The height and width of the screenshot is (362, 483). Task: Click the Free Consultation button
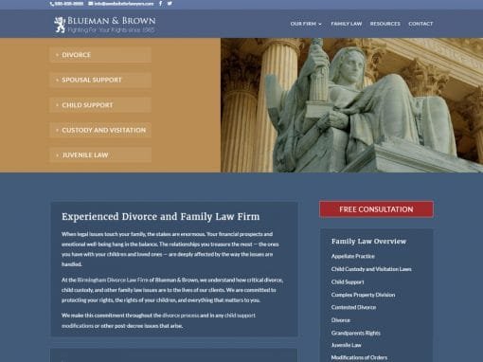pos(376,209)
